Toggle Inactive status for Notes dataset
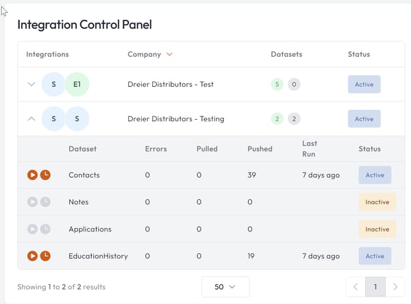Viewport: 411px width, 304px height. (x=377, y=202)
